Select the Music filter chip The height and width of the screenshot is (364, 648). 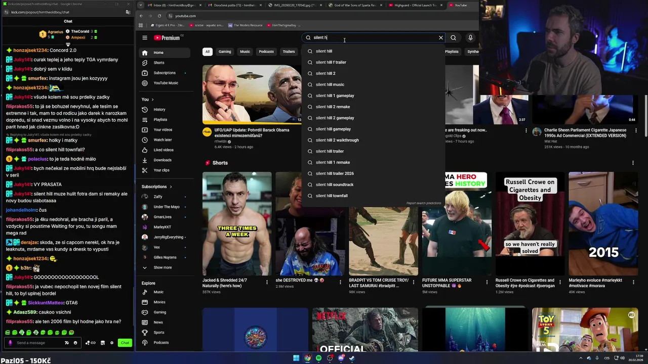click(245, 52)
